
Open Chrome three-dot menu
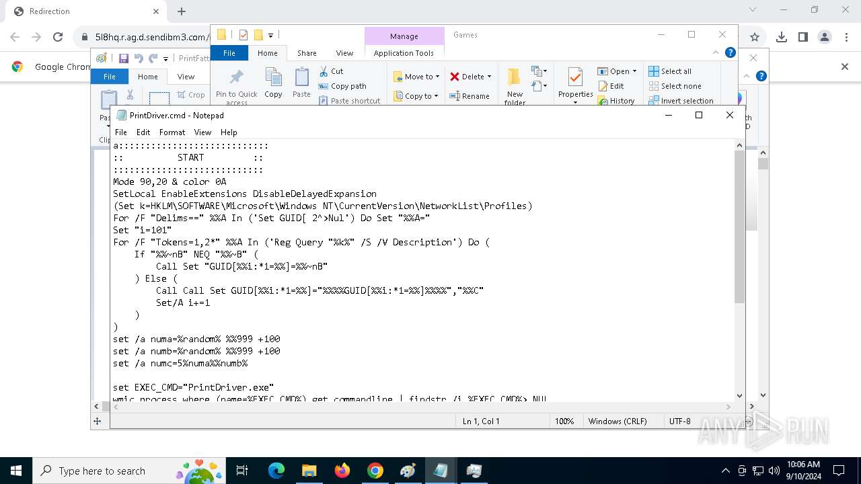(x=846, y=37)
